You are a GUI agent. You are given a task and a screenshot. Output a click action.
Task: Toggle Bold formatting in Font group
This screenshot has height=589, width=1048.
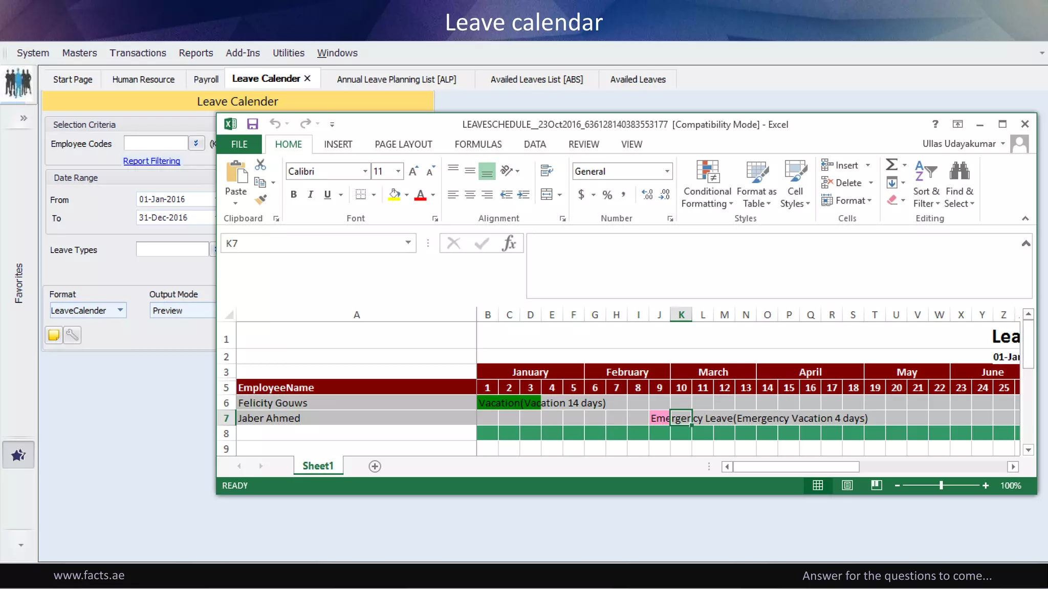tap(294, 195)
